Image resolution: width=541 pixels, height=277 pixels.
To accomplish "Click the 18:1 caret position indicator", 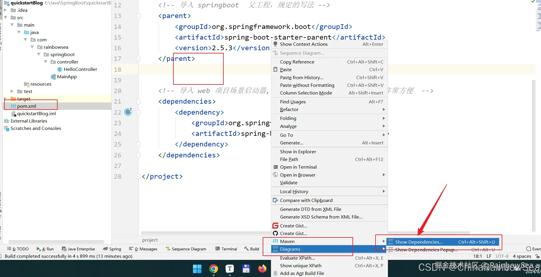I will (477, 256).
